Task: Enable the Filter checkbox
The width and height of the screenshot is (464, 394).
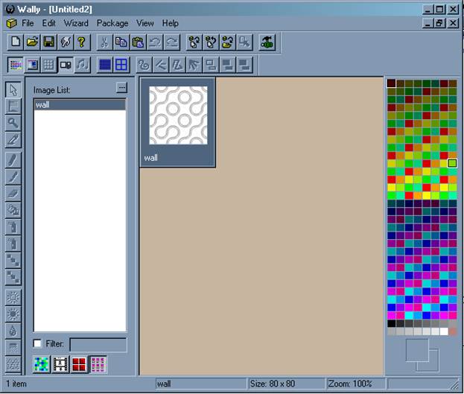Action: tap(38, 343)
